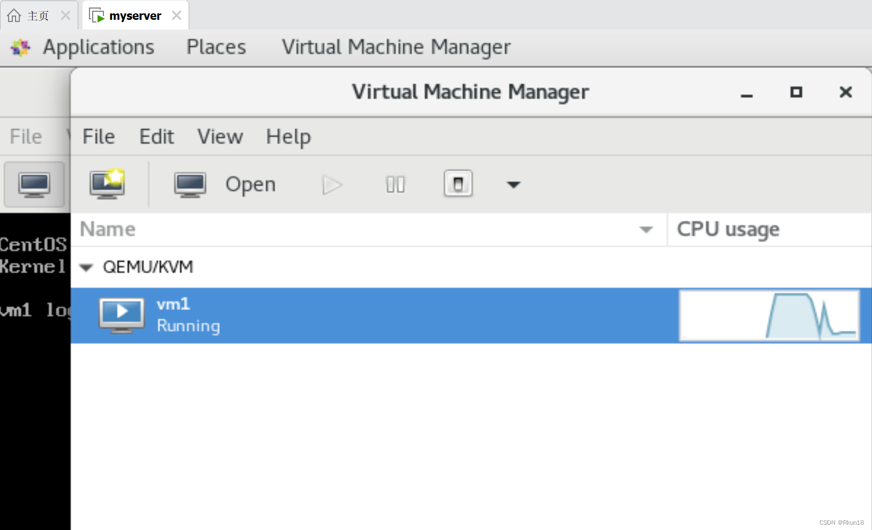
Task: Open the File menu in Virtual Machine Manager
Action: point(99,137)
